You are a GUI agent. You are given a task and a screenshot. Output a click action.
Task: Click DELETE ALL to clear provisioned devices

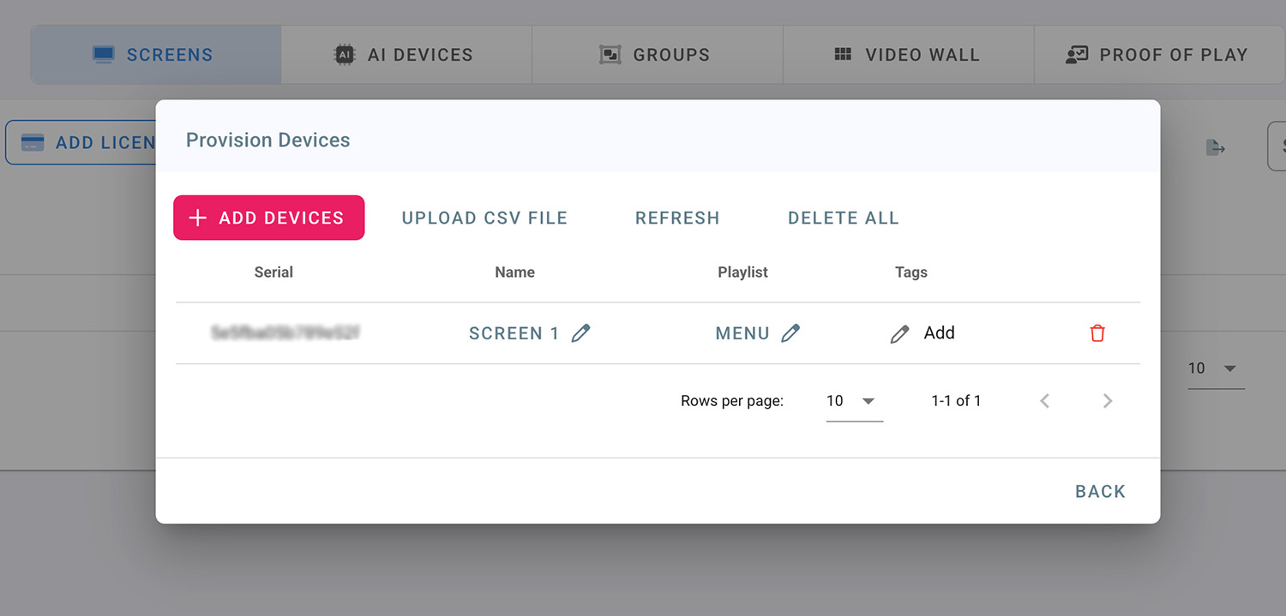pos(843,218)
